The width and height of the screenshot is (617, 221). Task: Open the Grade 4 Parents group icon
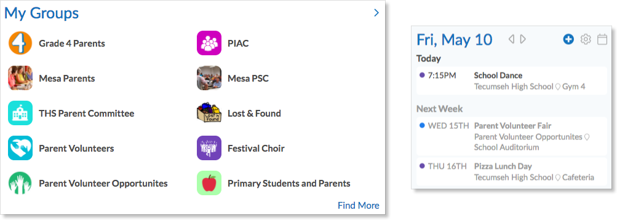[20, 43]
